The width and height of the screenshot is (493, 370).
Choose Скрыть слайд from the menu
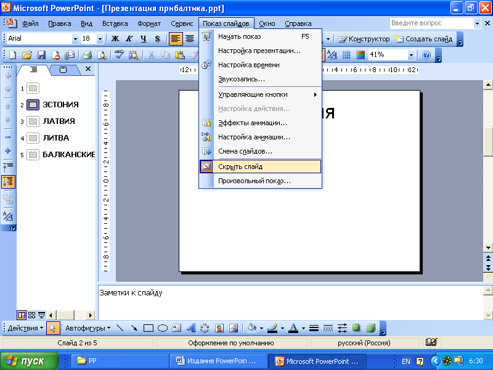pos(260,166)
